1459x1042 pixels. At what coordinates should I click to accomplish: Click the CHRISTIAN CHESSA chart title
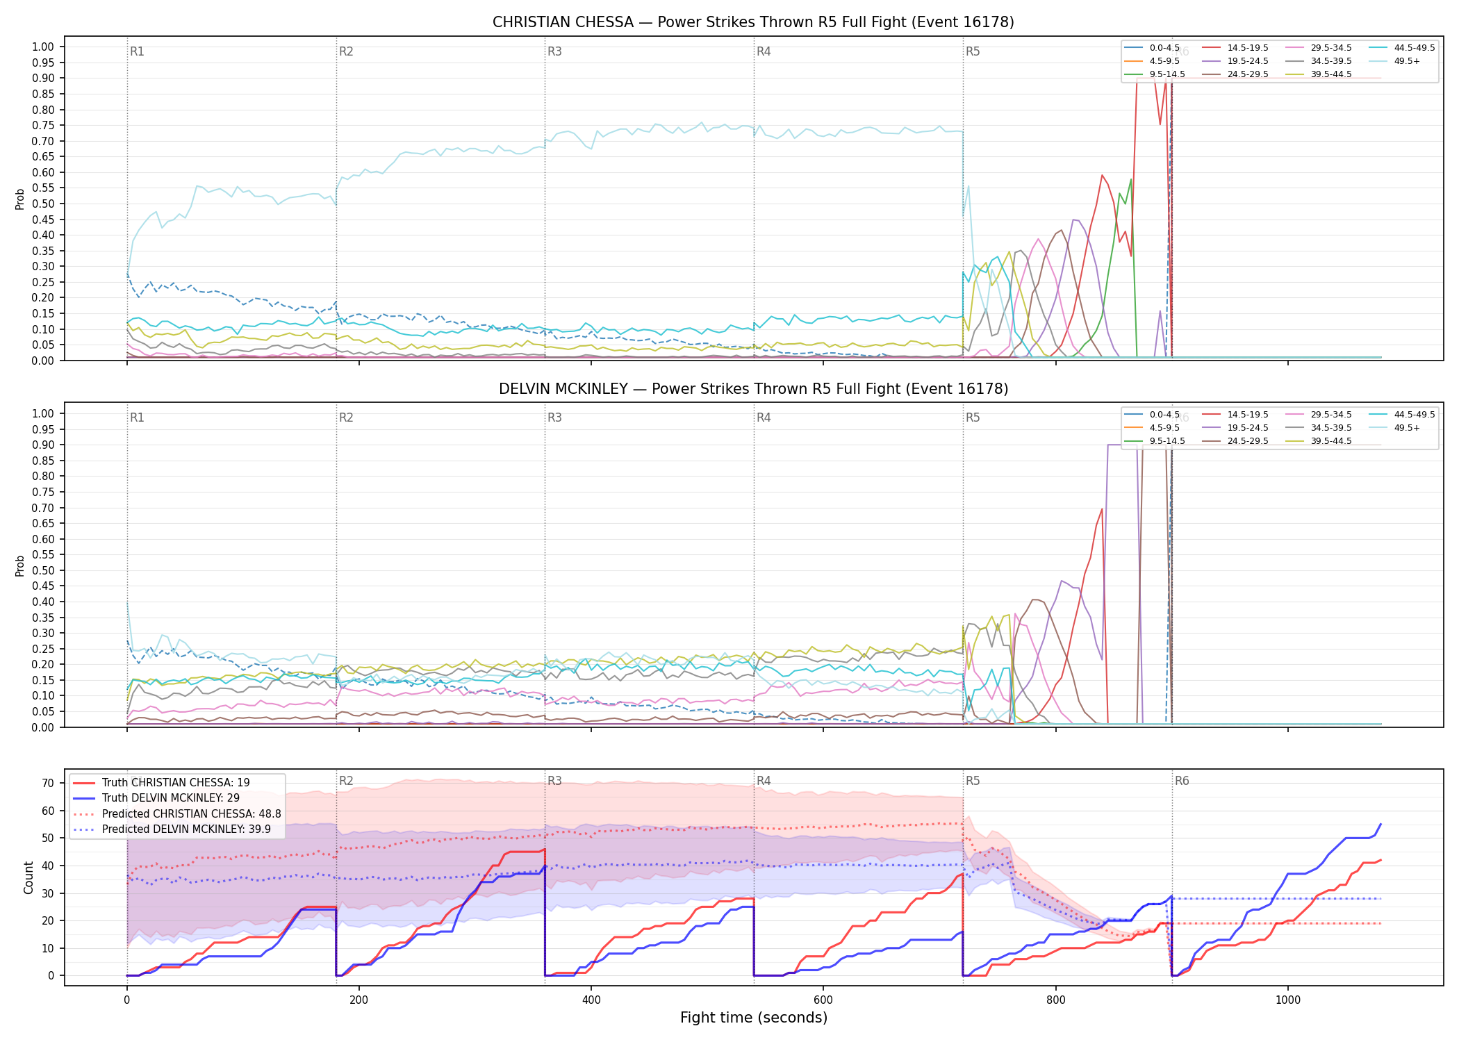point(753,22)
